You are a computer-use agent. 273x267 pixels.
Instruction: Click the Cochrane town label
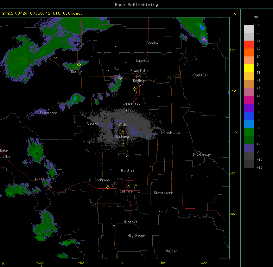click(x=102, y=180)
